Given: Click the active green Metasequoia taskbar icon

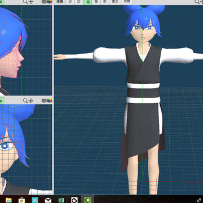Looking at the screenshot, I should point(87,200).
